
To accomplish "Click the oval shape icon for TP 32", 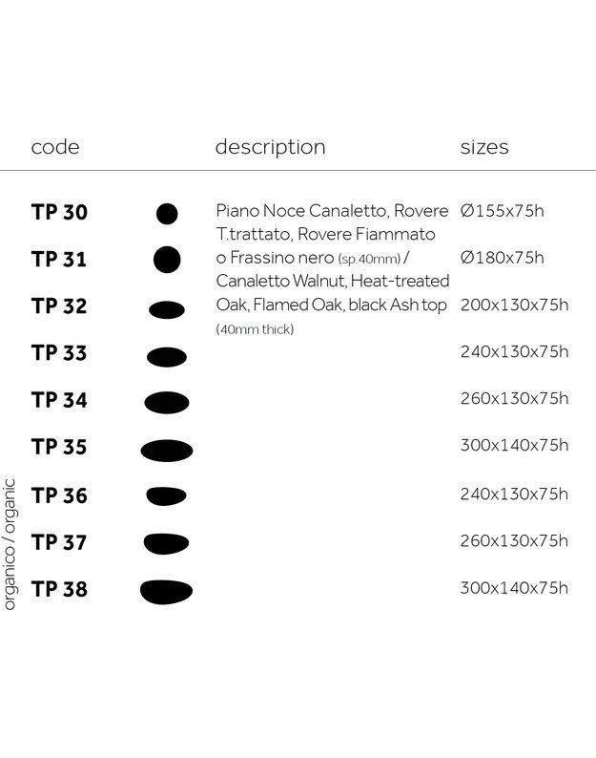I will pyautogui.click(x=167, y=307).
